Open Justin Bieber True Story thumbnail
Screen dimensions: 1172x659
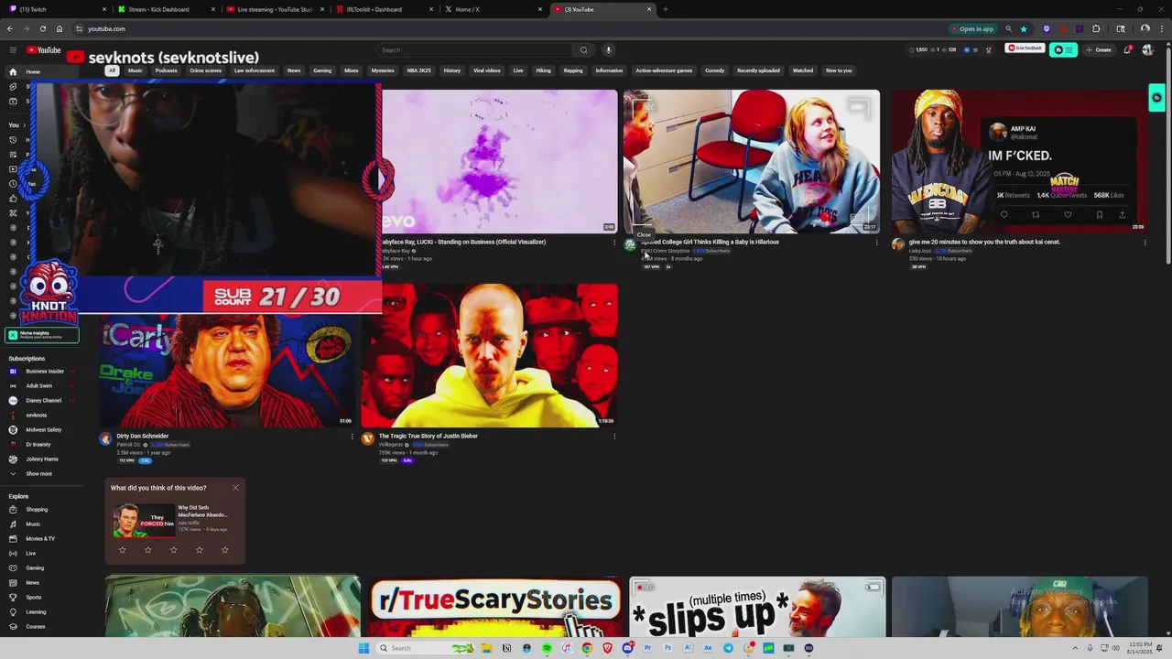[x=489, y=355]
